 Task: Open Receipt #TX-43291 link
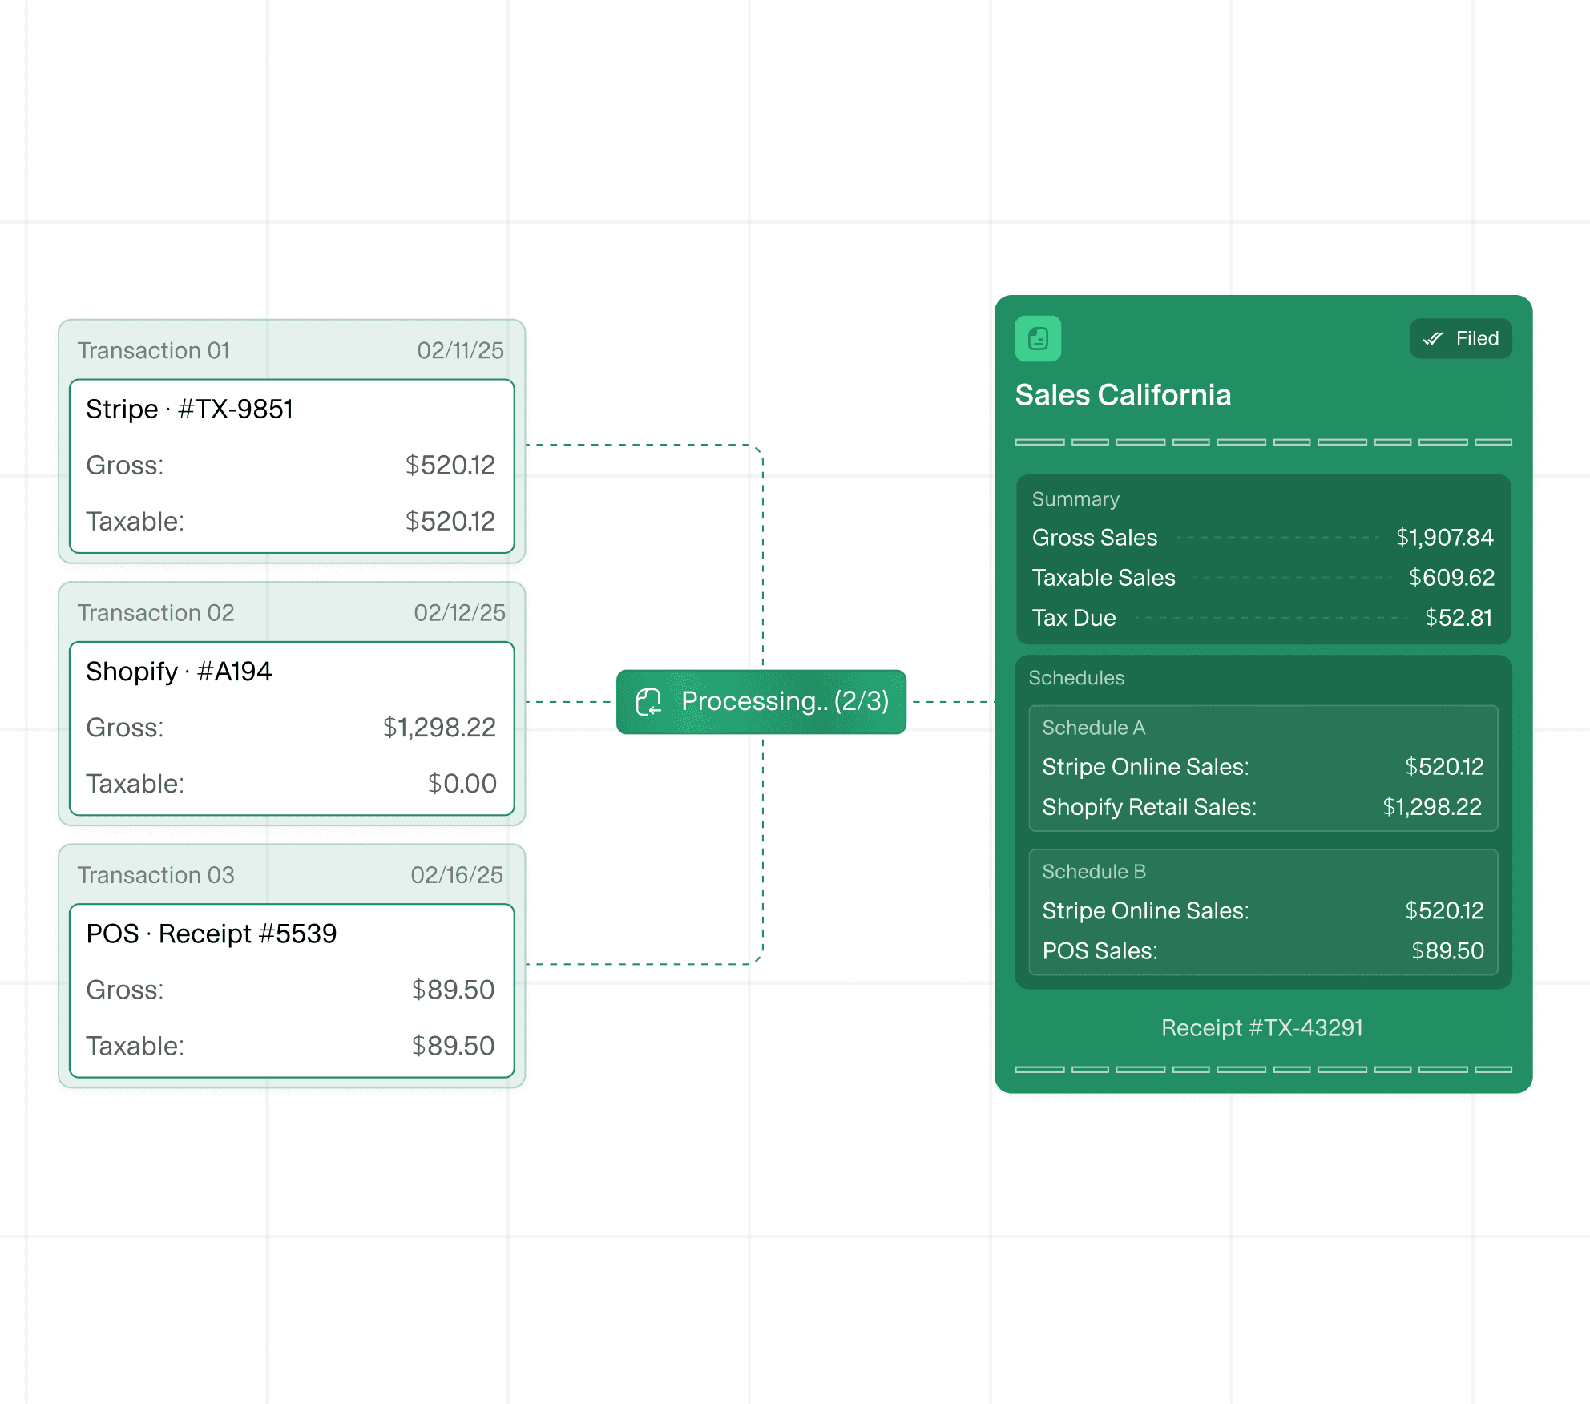click(x=1261, y=1027)
